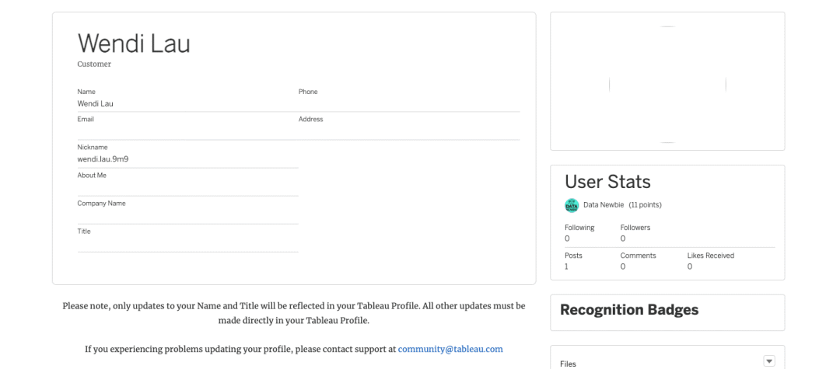Click the Data Newbie badge icon
Screen dimensions: 840x369
click(572, 205)
